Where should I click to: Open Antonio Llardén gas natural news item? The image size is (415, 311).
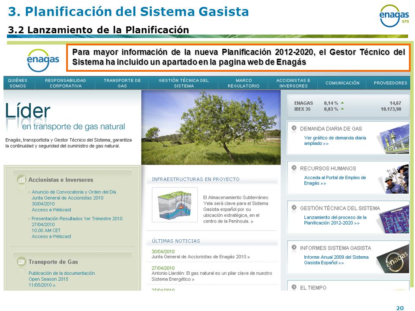click(212, 276)
